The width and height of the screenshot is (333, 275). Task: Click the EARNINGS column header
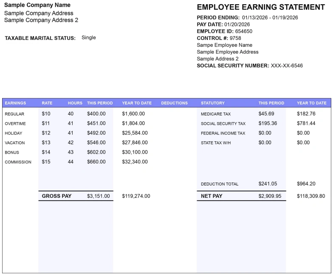(x=15, y=103)
